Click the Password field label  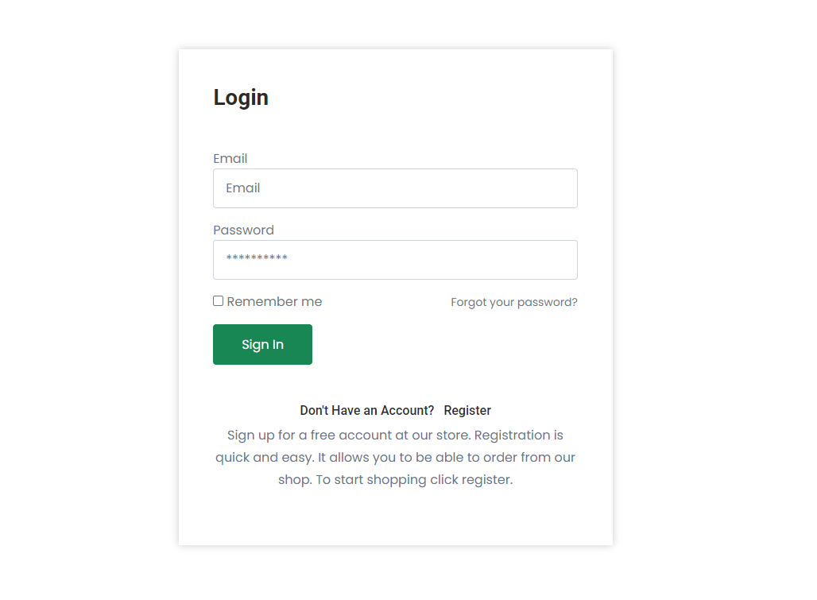243,230
